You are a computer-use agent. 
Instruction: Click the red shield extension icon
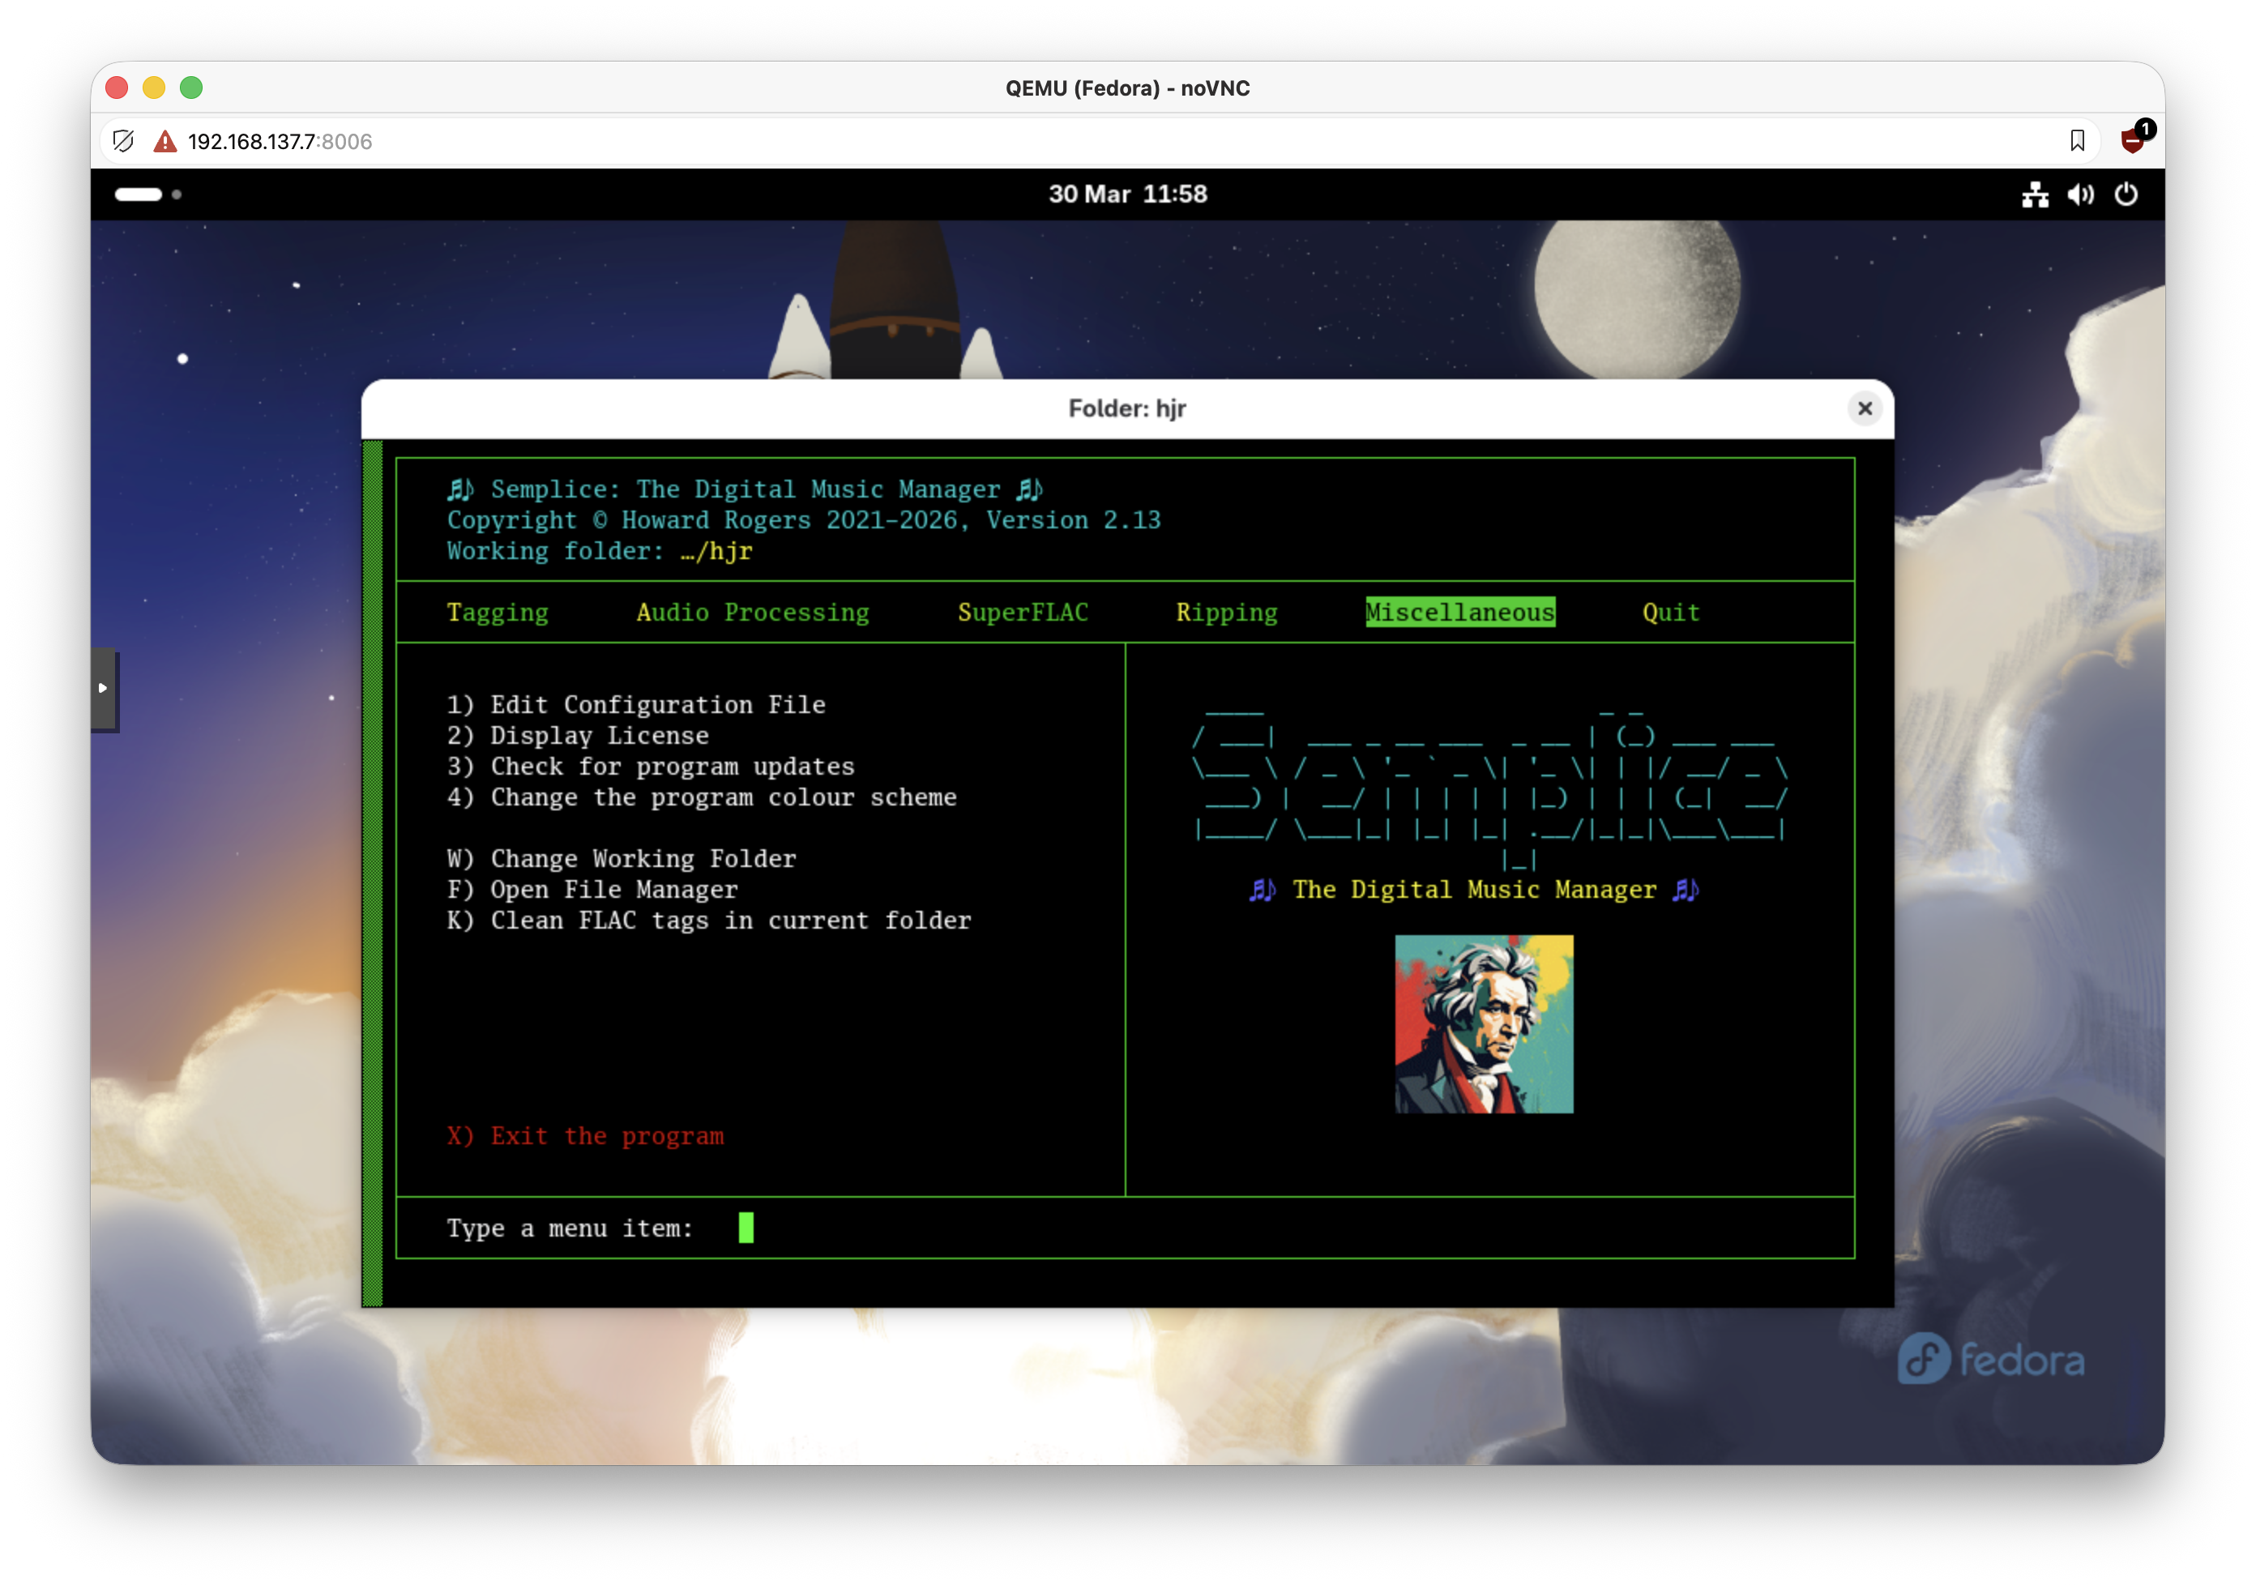(x=2133, y=140)
